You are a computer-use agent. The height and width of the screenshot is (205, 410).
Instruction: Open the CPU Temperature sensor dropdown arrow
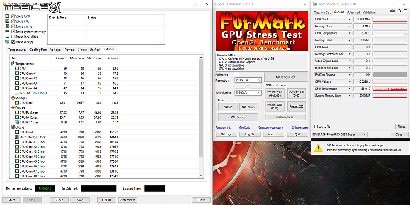[349, 89]
